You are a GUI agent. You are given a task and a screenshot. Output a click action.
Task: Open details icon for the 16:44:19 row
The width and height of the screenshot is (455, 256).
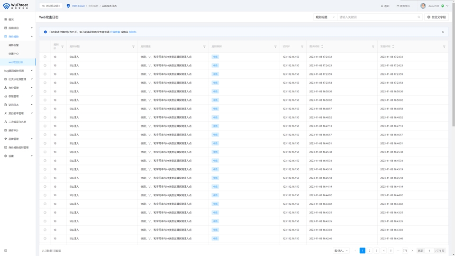click(45, 187)
